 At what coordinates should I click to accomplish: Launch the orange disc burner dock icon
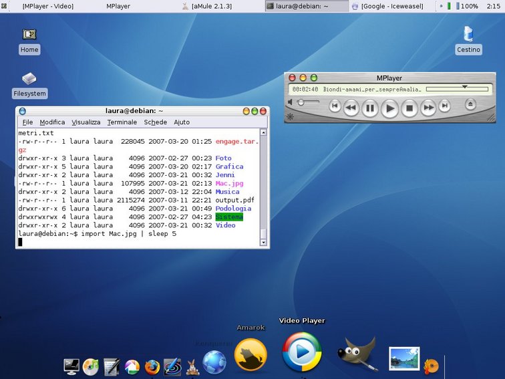[432, 366]
